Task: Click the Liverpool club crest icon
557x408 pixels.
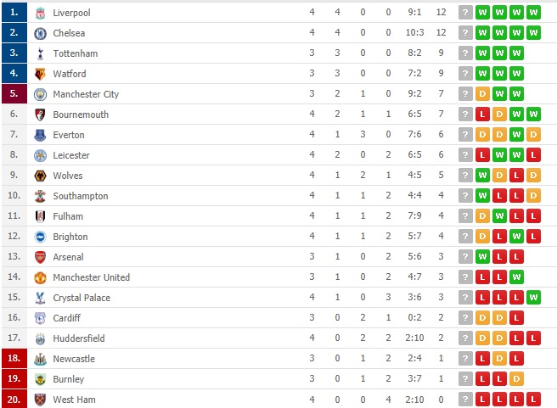Action: (40, 13)
